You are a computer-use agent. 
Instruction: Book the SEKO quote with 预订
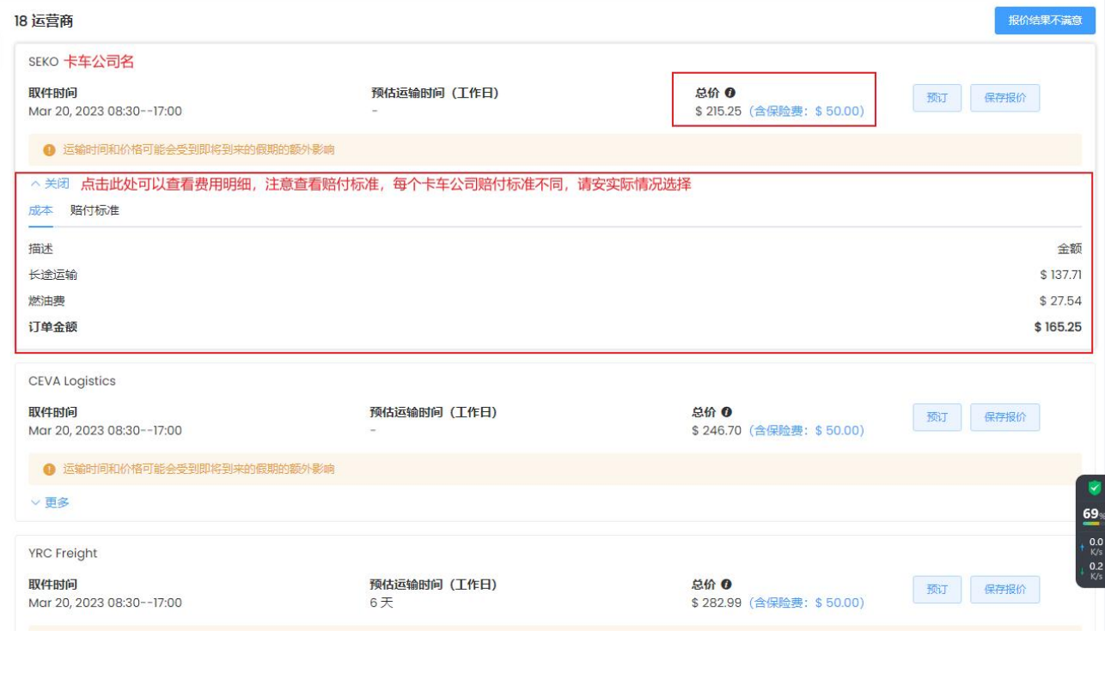(x=937, y=98)
